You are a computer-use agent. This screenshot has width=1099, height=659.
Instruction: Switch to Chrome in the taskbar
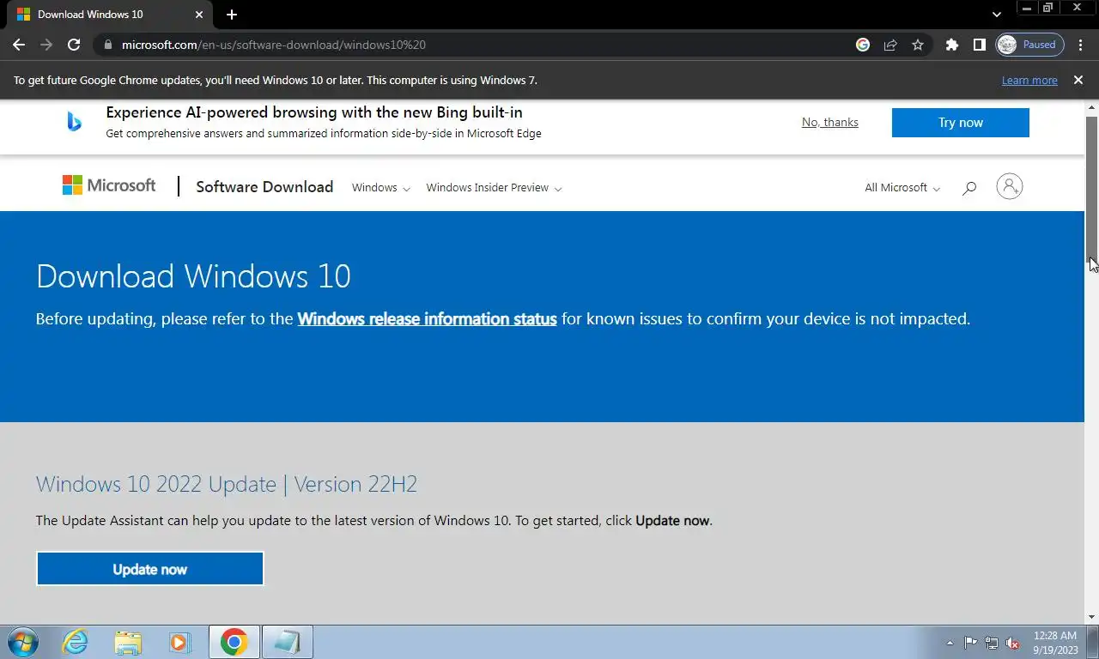(234, 642)
